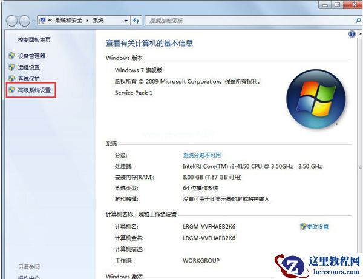Click shield icon beside 设备管理器
The height and width of the screenshot is (279, 363).
tap(11, 56)
